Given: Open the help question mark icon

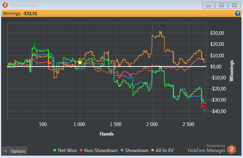Looking at the screenshot, I should [237, 13].
